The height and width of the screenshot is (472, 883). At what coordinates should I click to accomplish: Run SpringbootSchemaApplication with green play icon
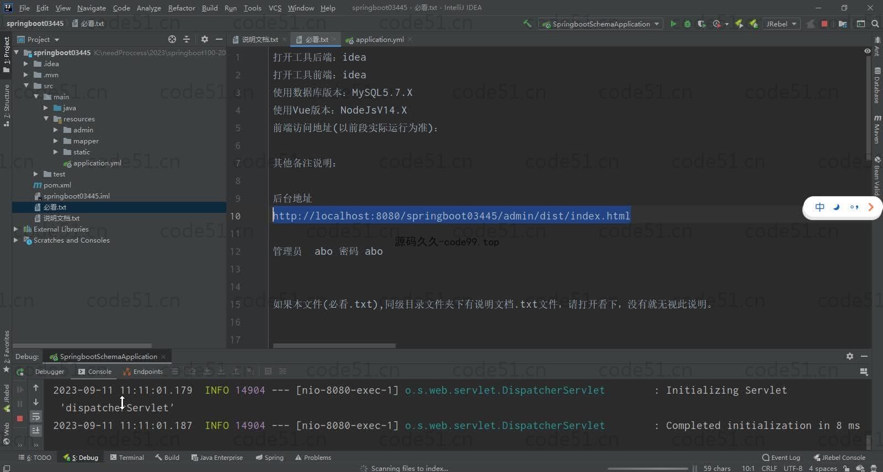point(673,24)
